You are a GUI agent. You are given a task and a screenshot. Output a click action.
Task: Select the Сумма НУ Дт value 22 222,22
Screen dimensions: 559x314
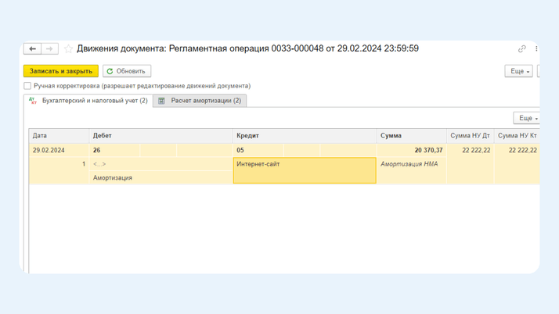[x=471, y=150]
